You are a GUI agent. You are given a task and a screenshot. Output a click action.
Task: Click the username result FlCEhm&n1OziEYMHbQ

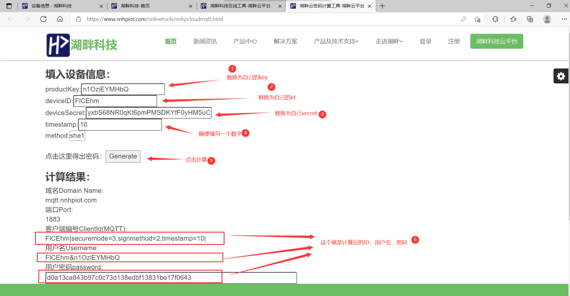[83, 257]
